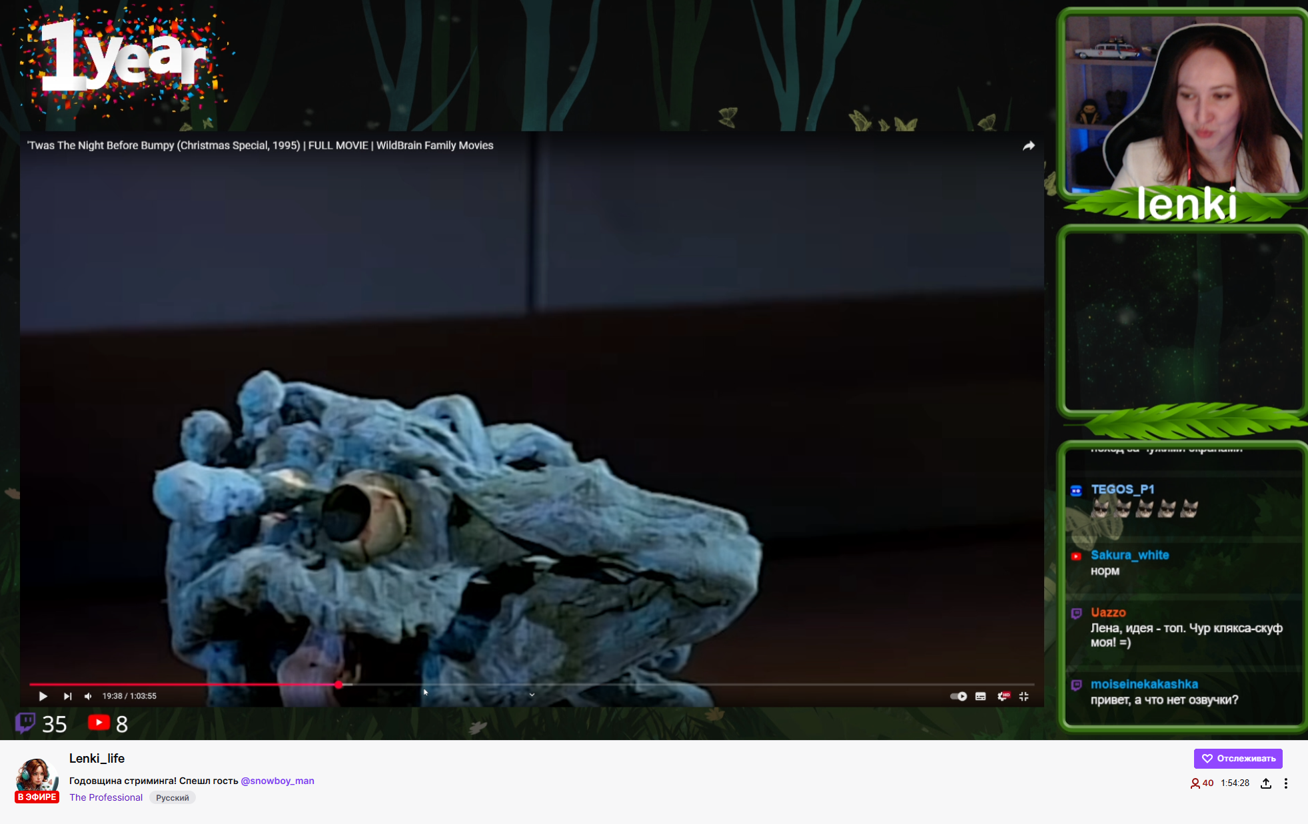Click the share arrow on the video

1029,146
